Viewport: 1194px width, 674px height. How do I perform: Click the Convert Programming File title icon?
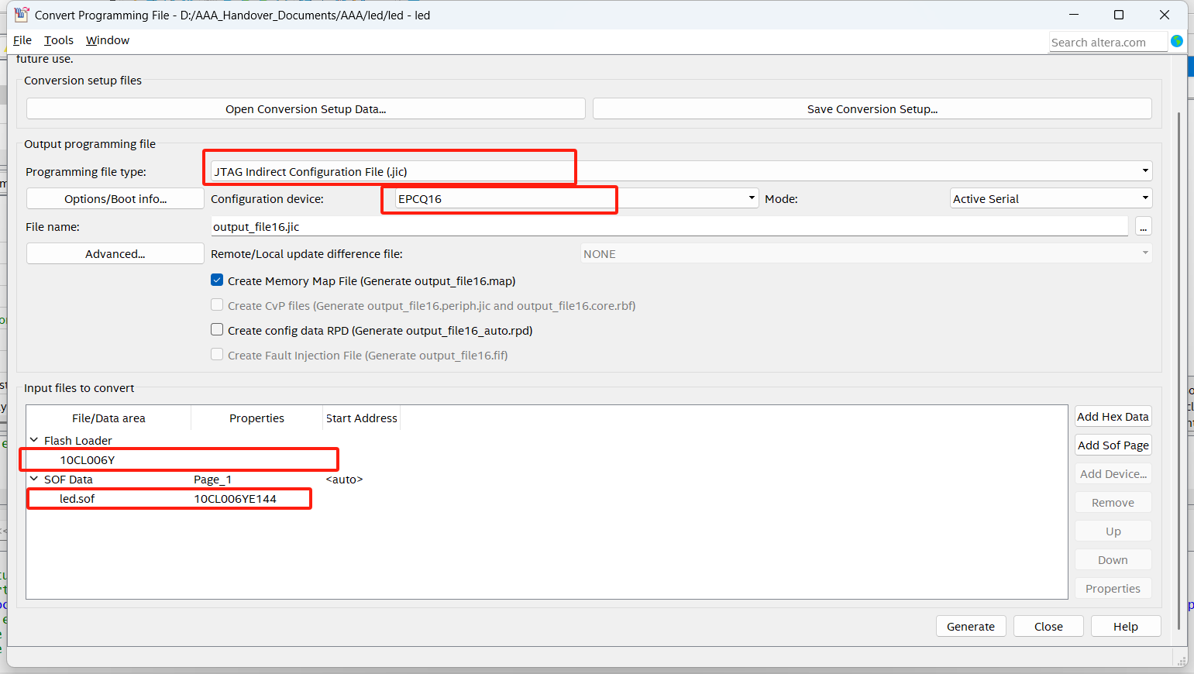pos(22,15)
